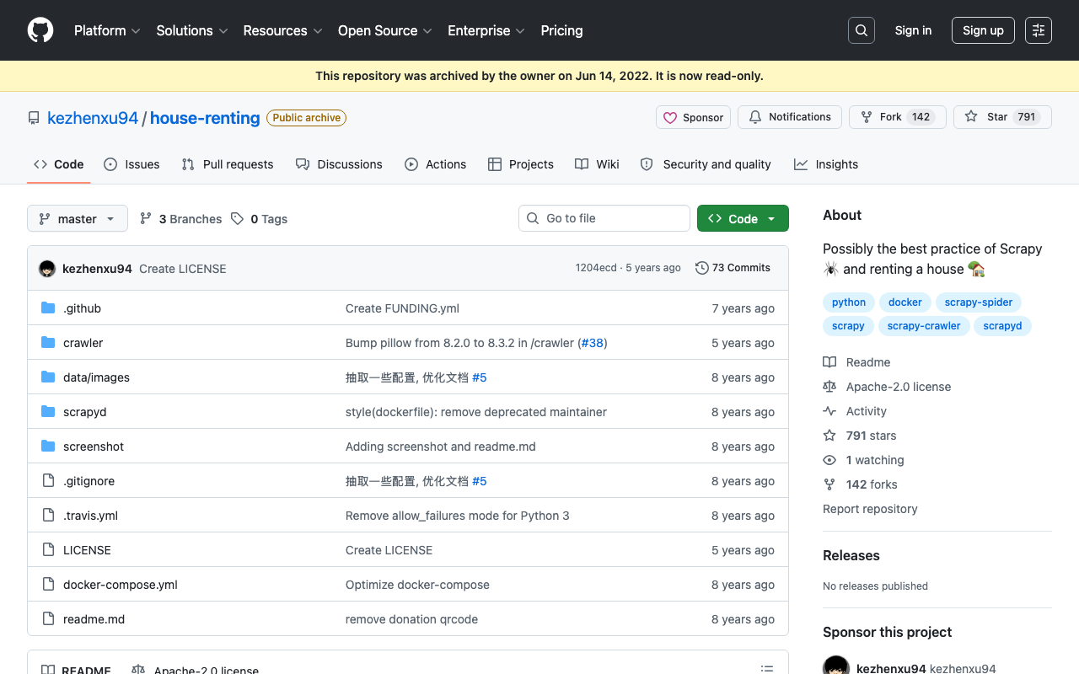Switch to the Issues tab
This screenshot has width=1079, height=674.
tap(132, 164)
